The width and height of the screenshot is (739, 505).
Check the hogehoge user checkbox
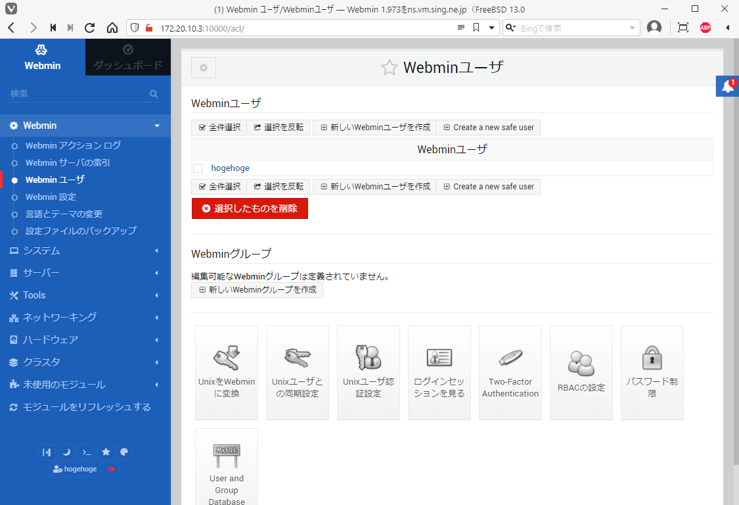(x=198, y=168)
